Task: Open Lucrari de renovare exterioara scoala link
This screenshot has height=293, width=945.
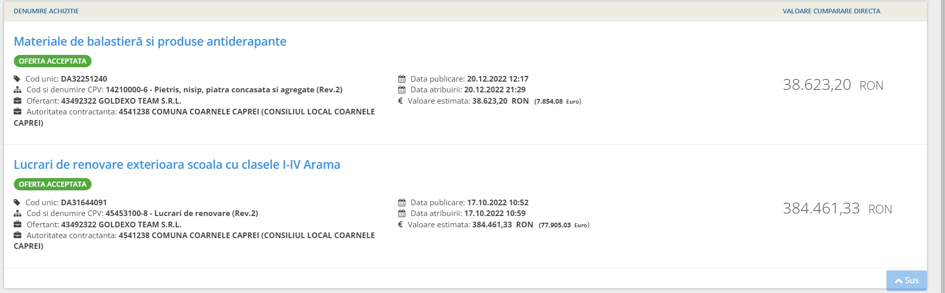Action: (x=177, y=165)
